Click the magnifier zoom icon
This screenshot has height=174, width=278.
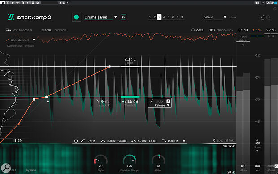click(6, 168)
